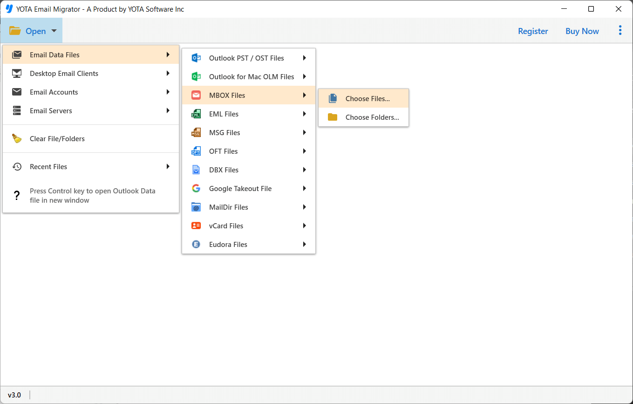Click the green EML Files icon
Screen dimensions: 633x404
click(196, 114)
